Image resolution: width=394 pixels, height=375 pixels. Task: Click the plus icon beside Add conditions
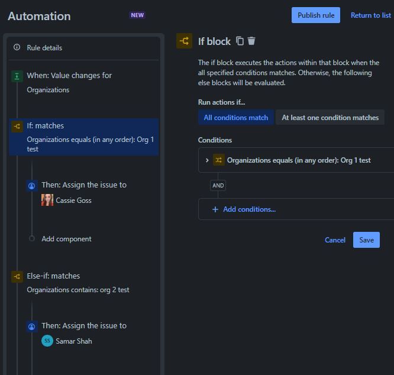[215, 209]
